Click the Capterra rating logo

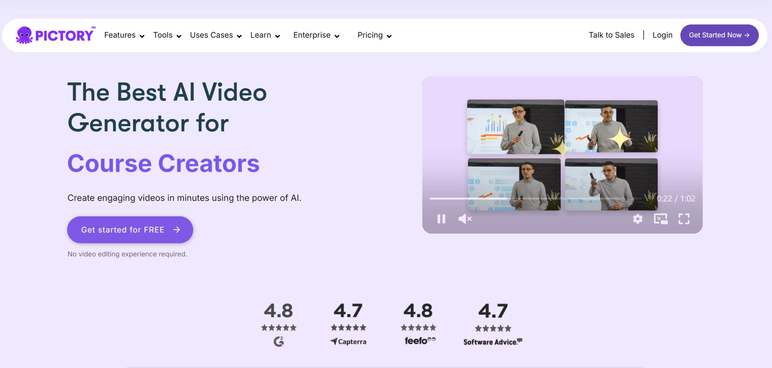[348, 341]
